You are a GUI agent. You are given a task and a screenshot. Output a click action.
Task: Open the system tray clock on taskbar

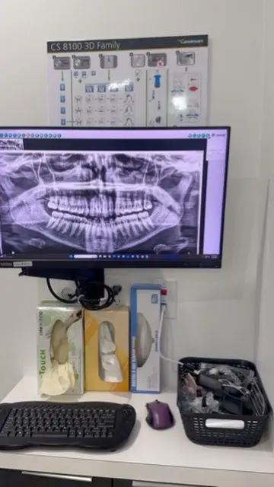click(215, 257)
